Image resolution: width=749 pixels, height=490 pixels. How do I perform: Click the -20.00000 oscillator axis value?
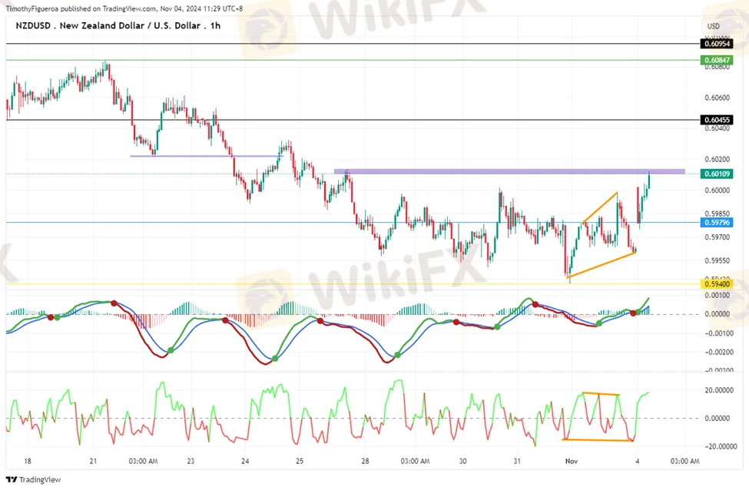719,446
